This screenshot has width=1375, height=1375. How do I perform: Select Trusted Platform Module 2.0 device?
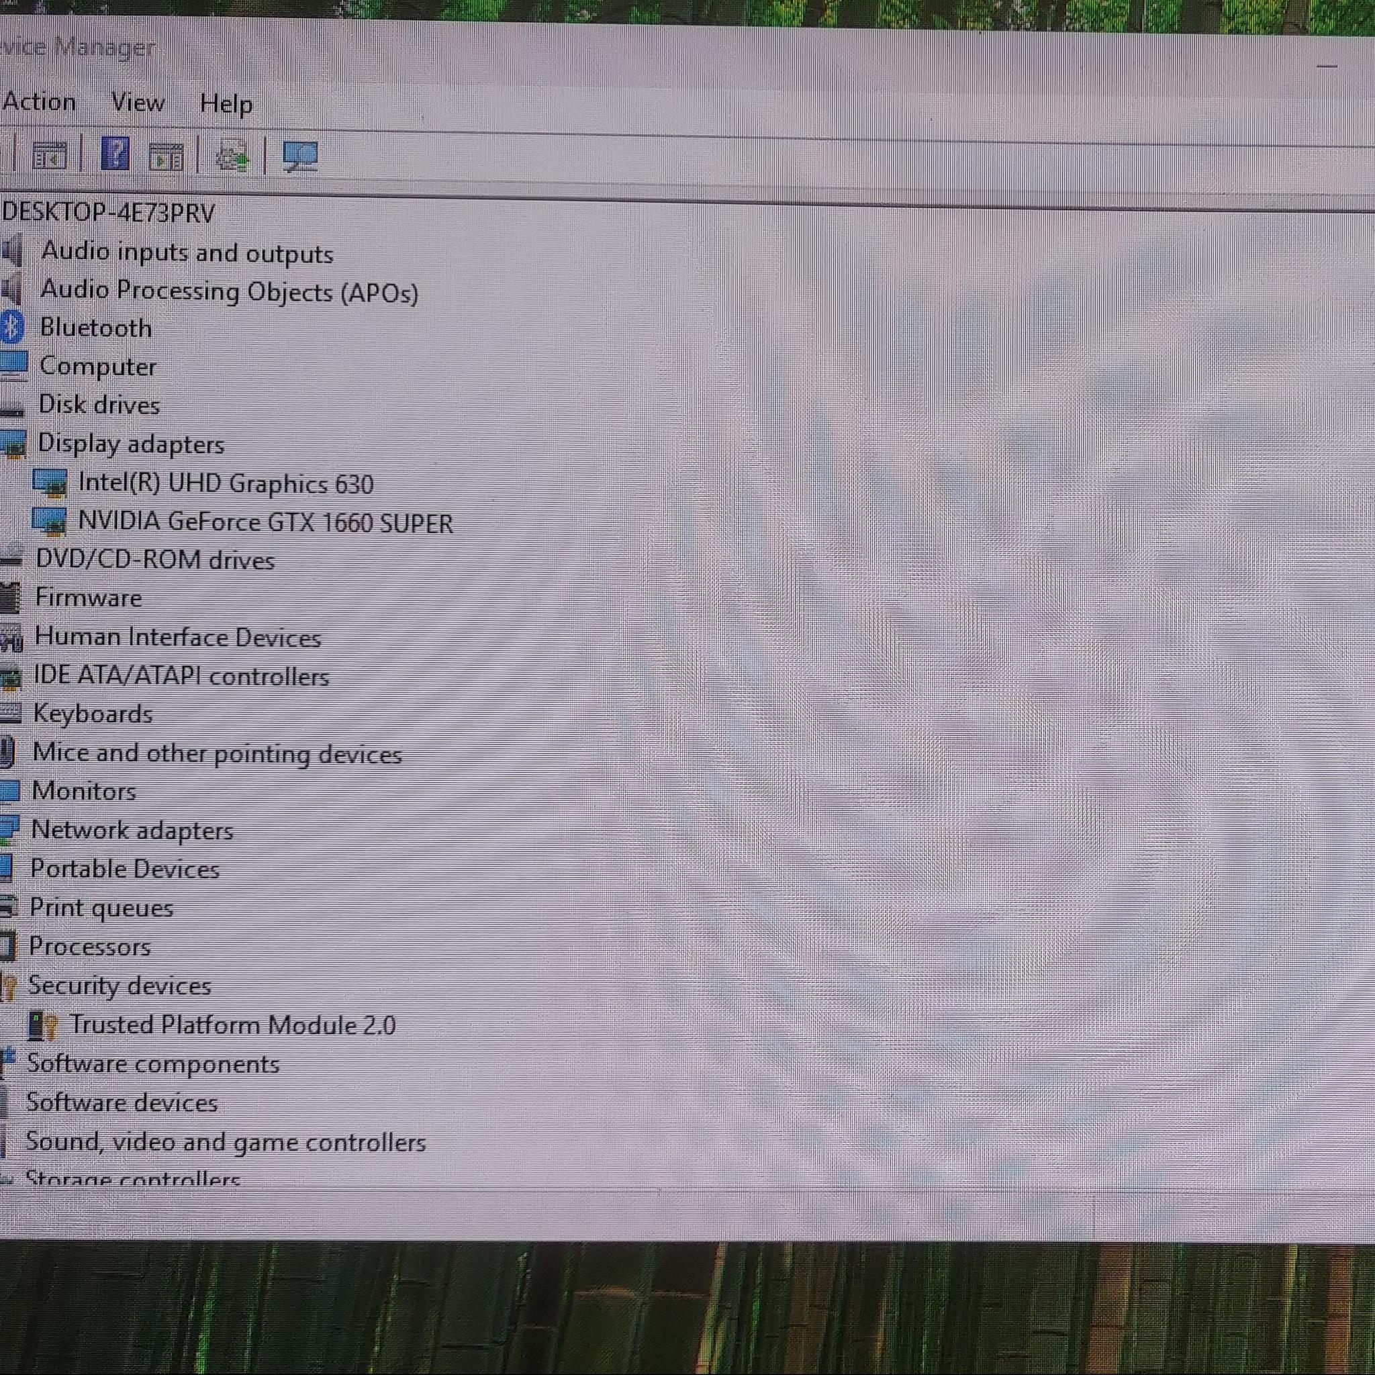[233, 1025]
